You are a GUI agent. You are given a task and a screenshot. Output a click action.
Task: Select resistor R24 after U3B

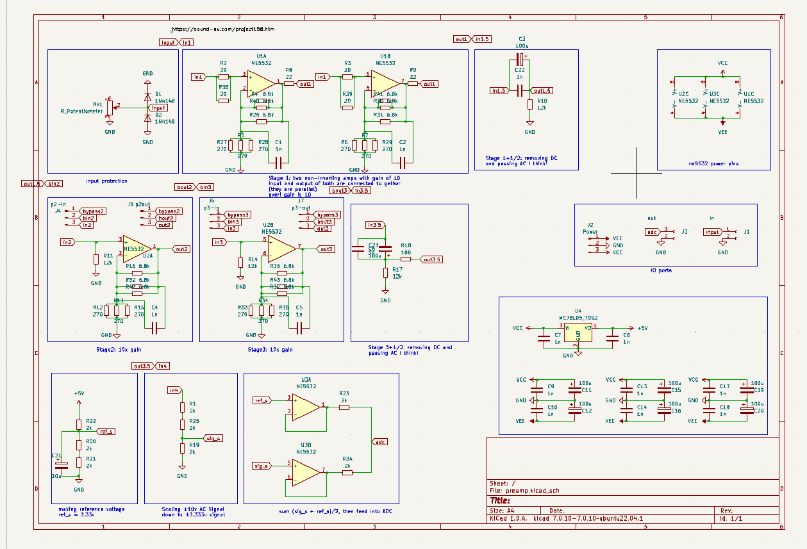coord(348,473)
